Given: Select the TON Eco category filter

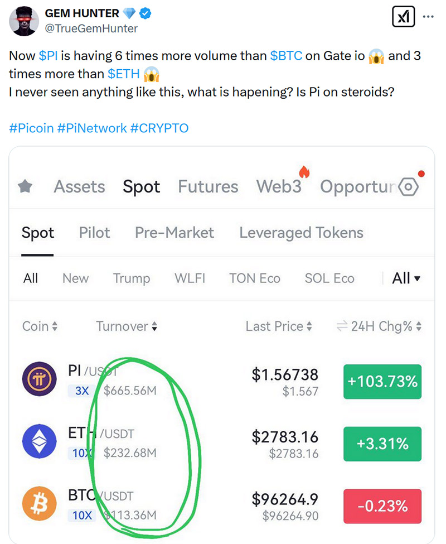Looking at the screenshot, I should coord(255,278).
